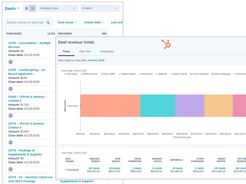Image resolution: width=246 pixels, height=184 pixels.
Task: Click the teal Offline sources bar segment
Action: click(x=158, y=105)
